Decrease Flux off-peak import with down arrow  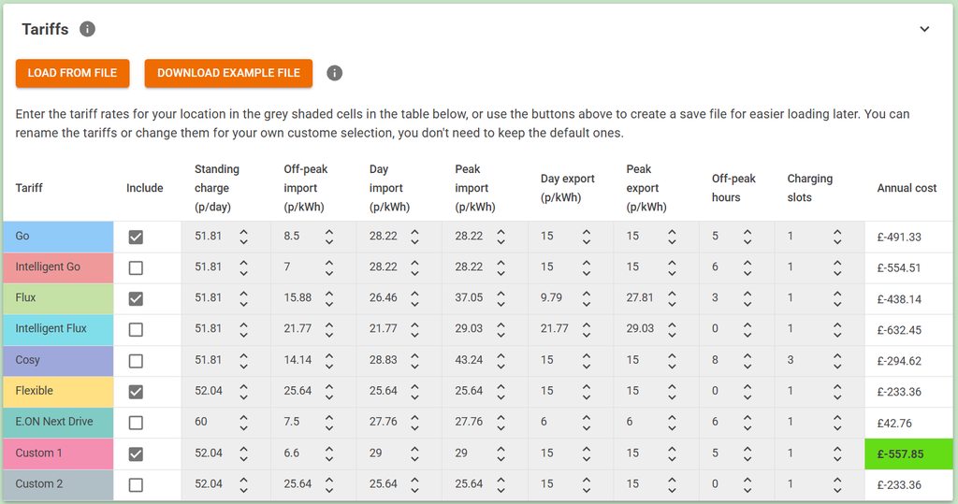click(x=329, y=303)
